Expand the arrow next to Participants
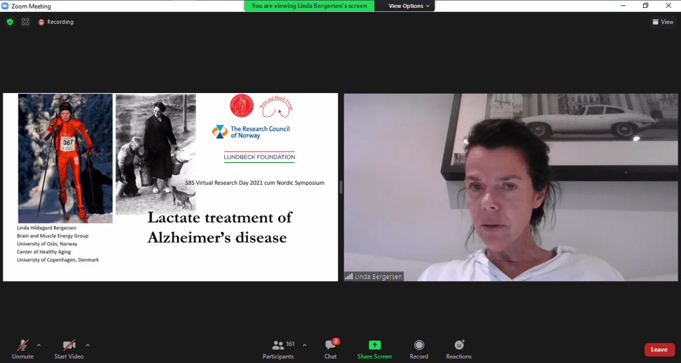This screenshot has width=681, height=363. click(x=305, y=345)
